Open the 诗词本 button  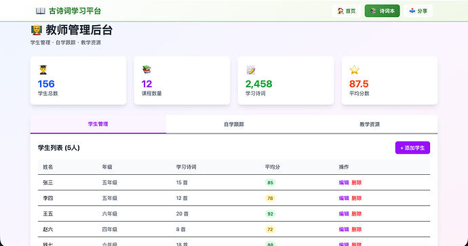pyautogui.click(x=382, y=11)
